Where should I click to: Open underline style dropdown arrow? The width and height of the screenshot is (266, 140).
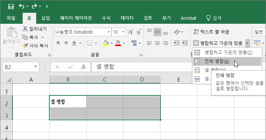pos(80,43)
